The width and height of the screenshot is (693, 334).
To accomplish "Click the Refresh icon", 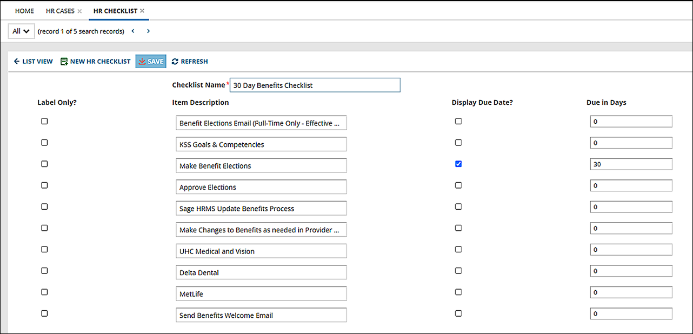I will pyautogui.click(x=175, y=61).
